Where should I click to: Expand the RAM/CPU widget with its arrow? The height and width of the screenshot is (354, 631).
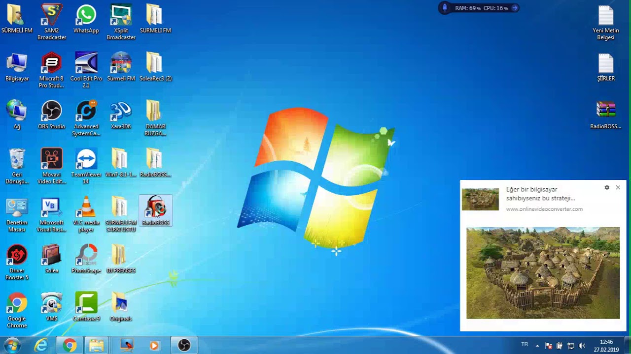pos(515,8)
